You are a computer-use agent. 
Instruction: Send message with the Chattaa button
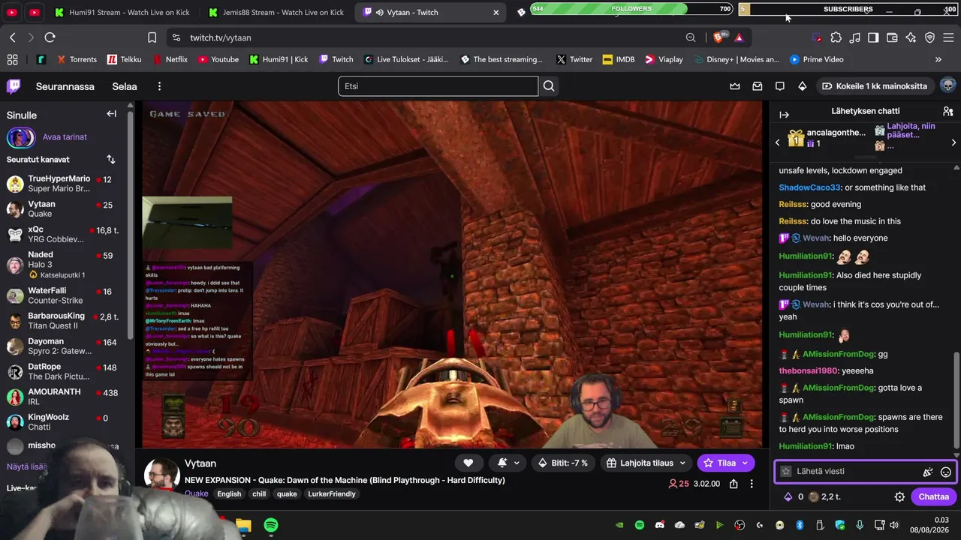[933, 496]
